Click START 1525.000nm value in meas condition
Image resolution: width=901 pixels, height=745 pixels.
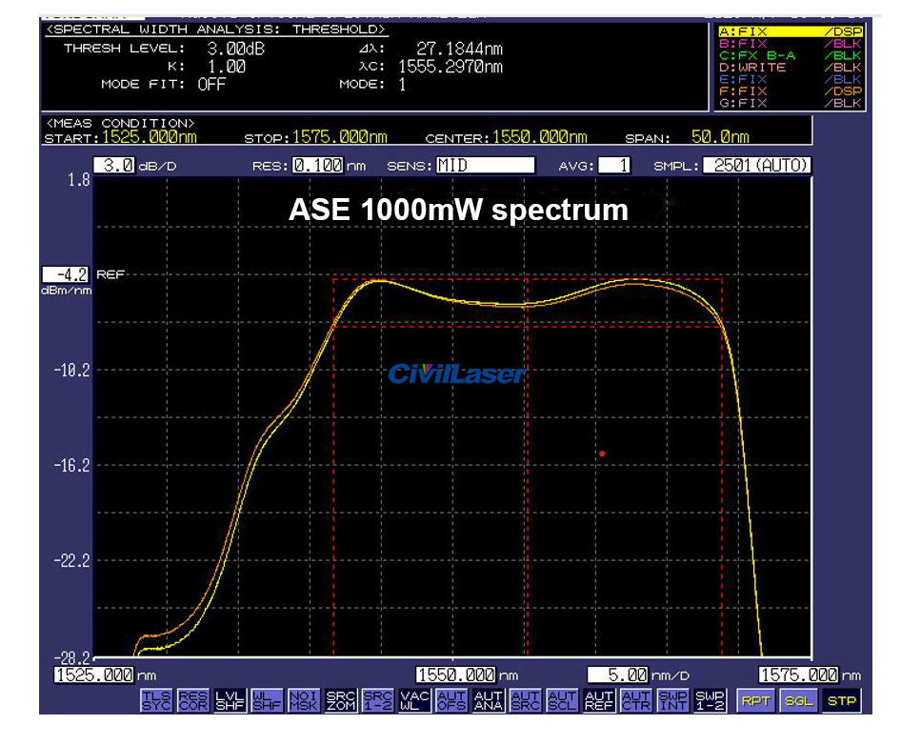tap(150, 137)
